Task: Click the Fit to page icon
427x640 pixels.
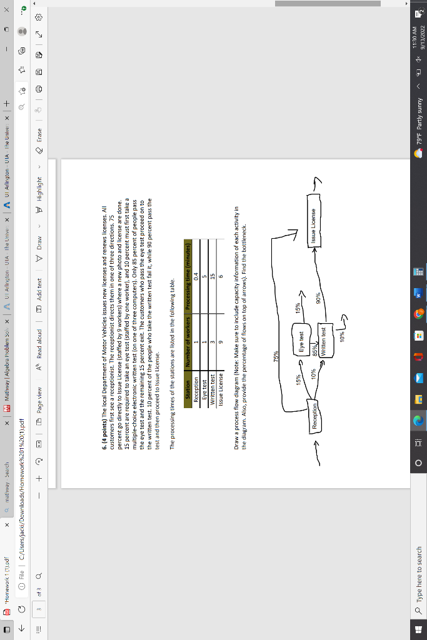Action: (x=39, y=444)
